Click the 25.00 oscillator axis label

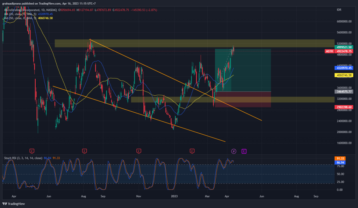tap(341, 182)
